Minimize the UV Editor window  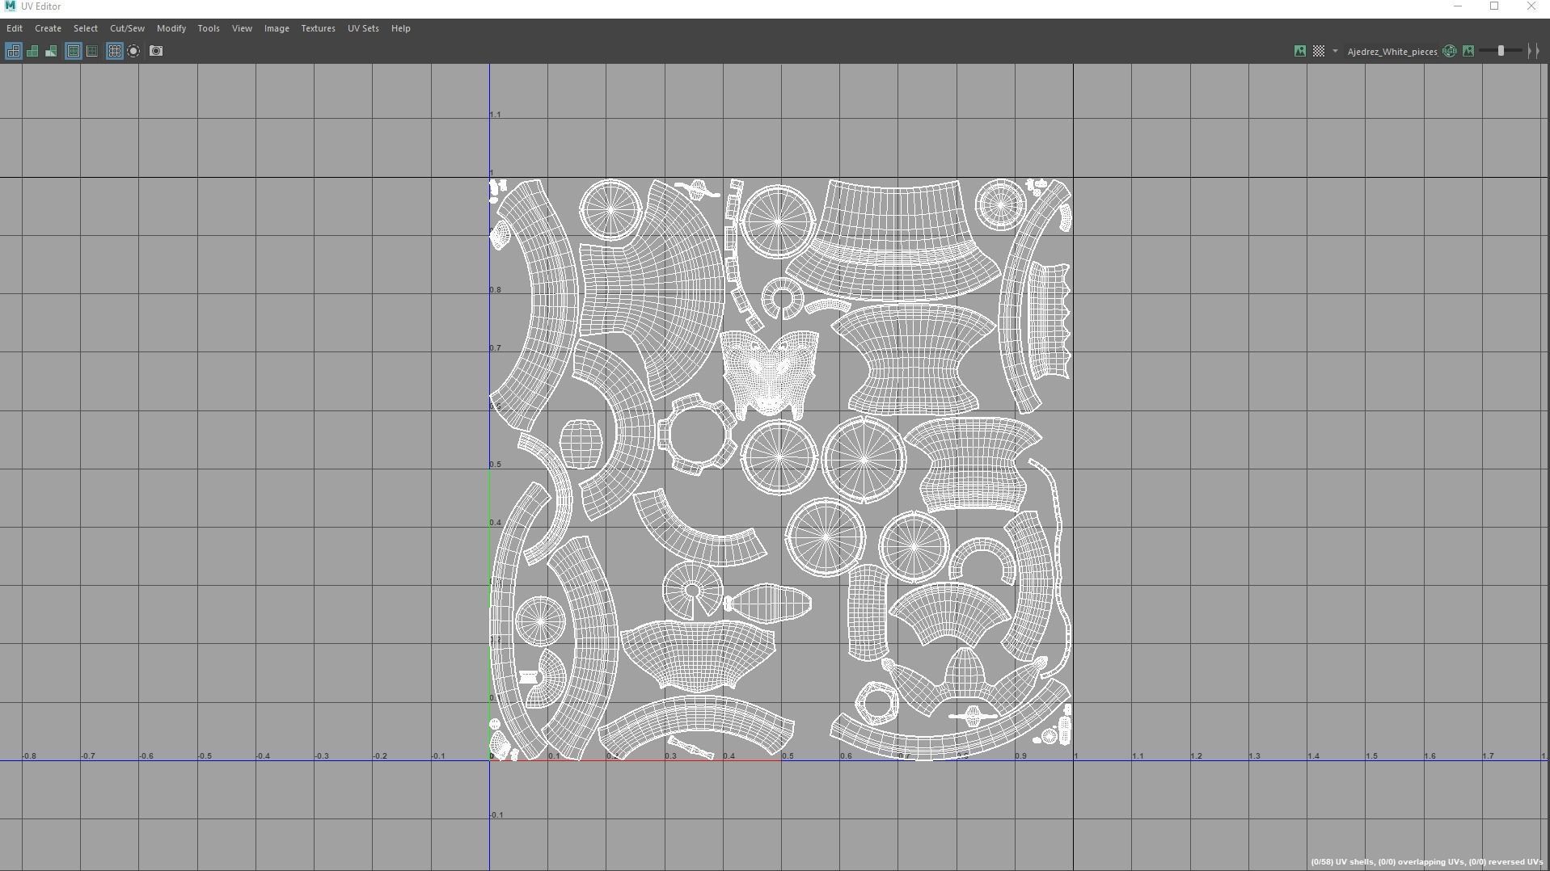pyautogui.click(x=1458, y=6)
